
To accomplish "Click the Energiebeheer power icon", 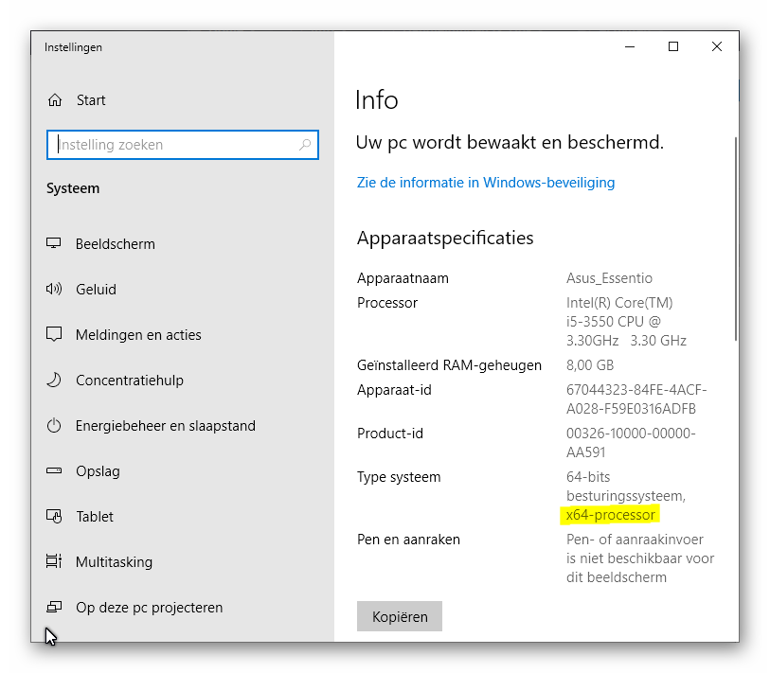I will click(54, 425).
